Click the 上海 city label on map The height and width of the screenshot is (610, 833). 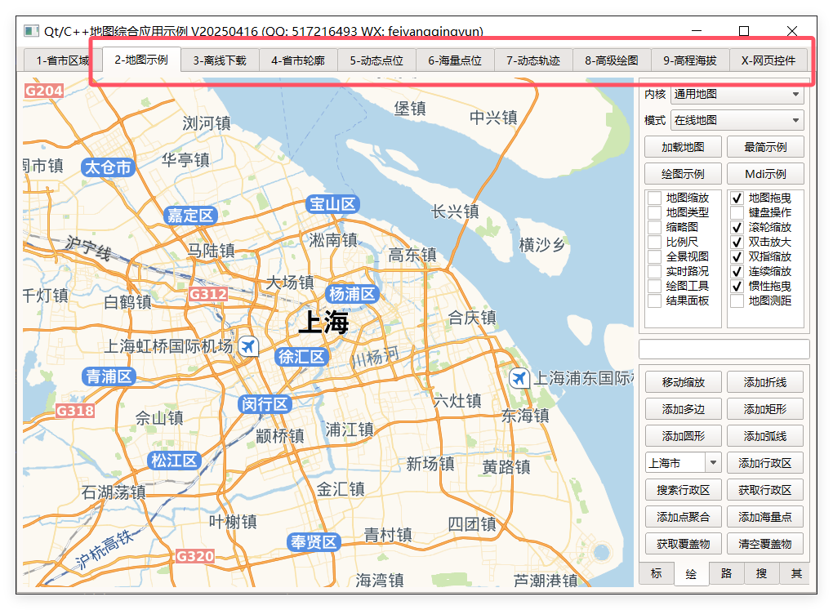click(x=324, y=323)
